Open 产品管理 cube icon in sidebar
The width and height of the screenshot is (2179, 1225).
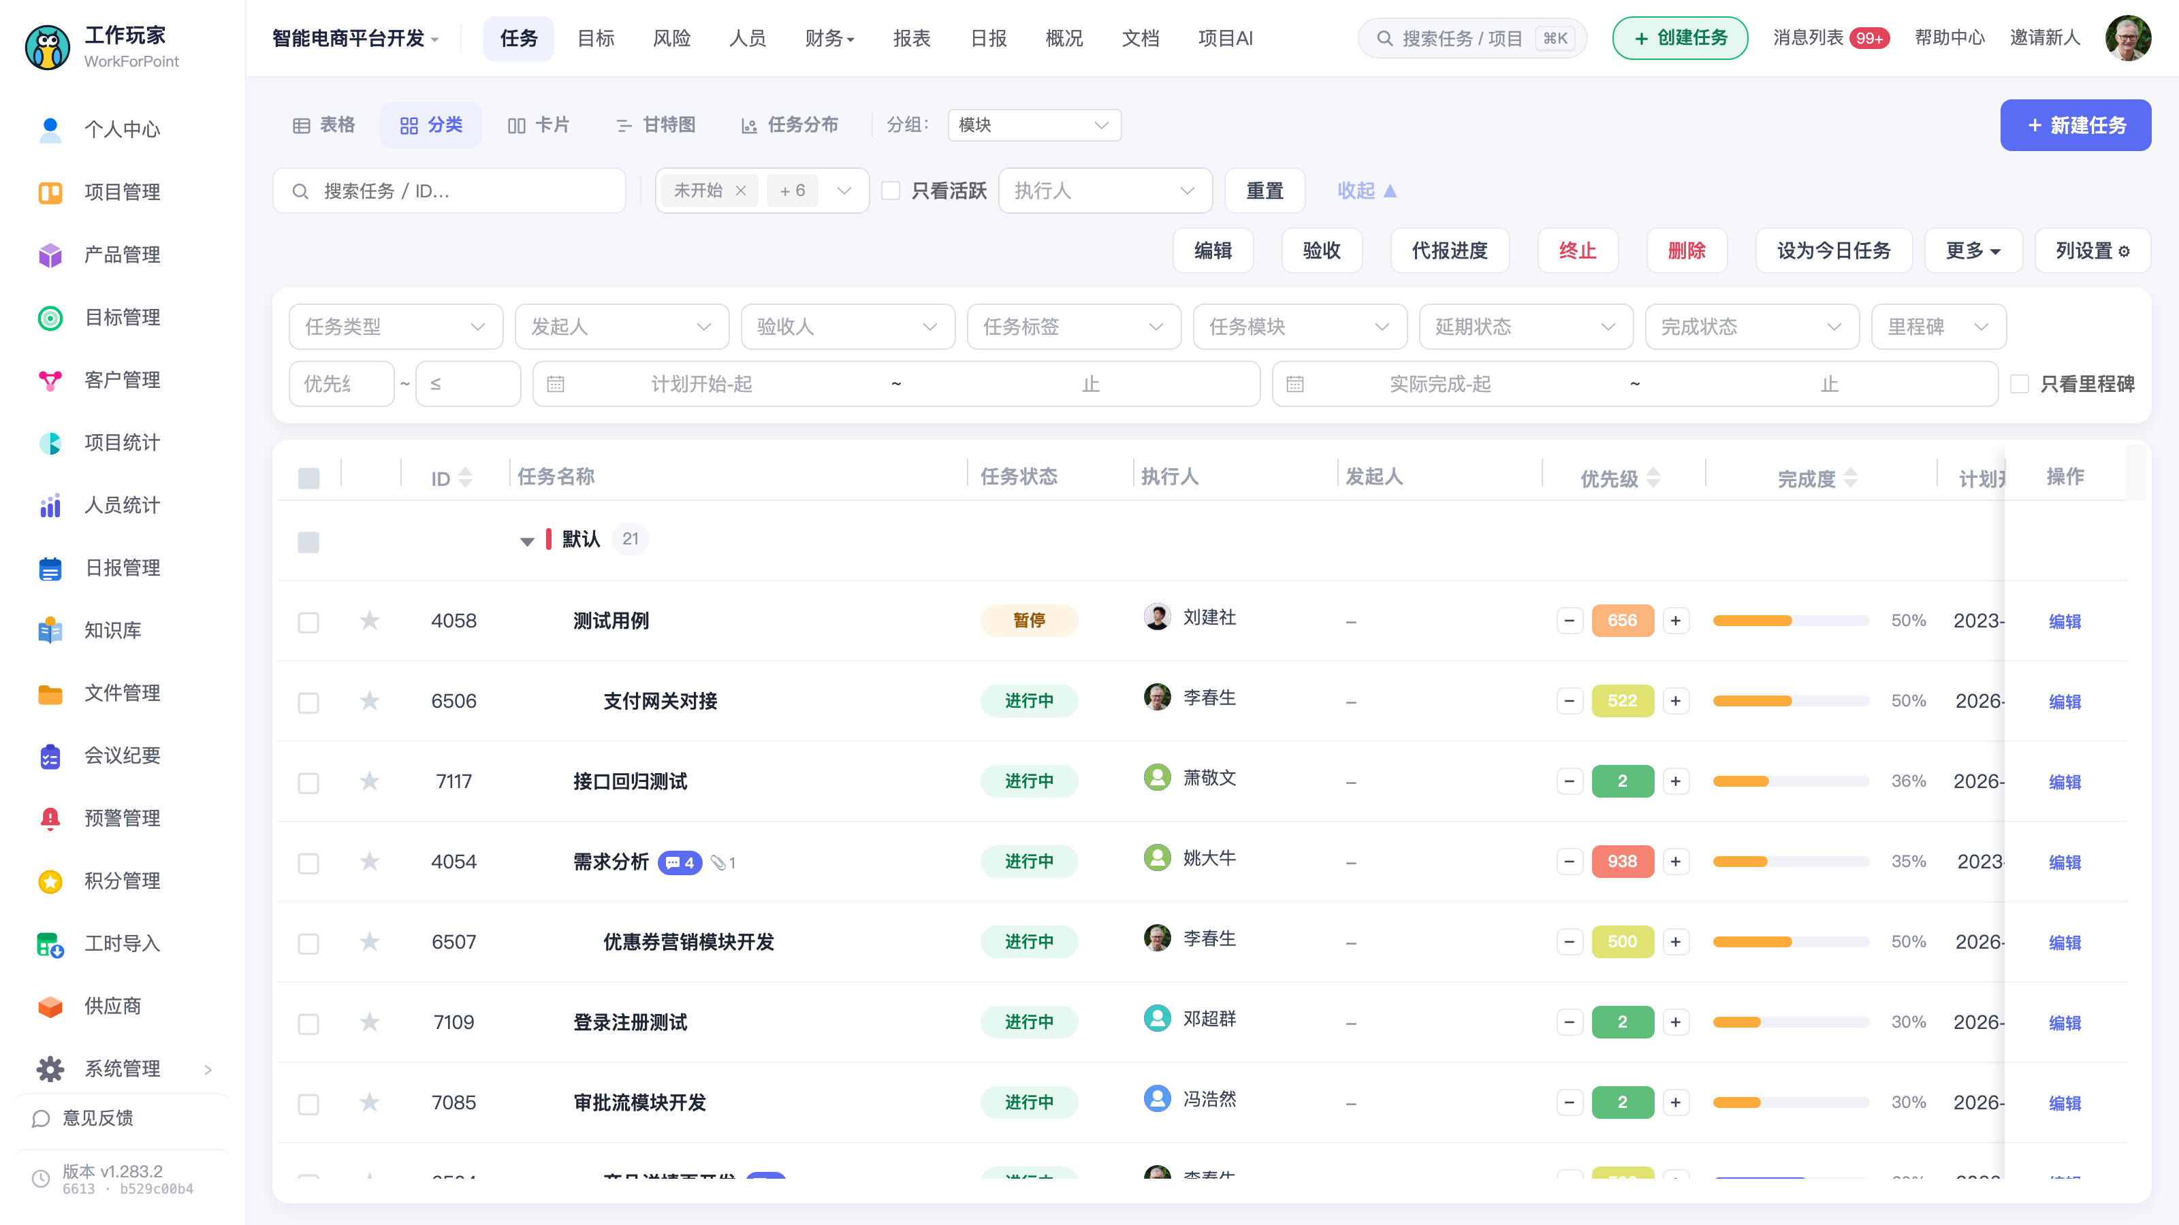(x=50, y=255)
